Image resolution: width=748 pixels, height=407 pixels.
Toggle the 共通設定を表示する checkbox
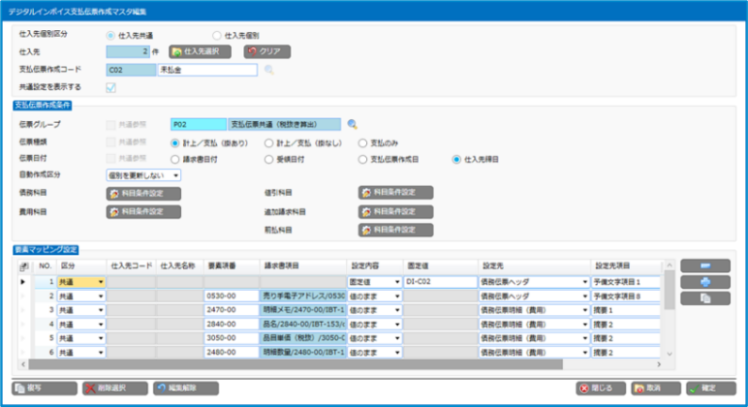111,87
